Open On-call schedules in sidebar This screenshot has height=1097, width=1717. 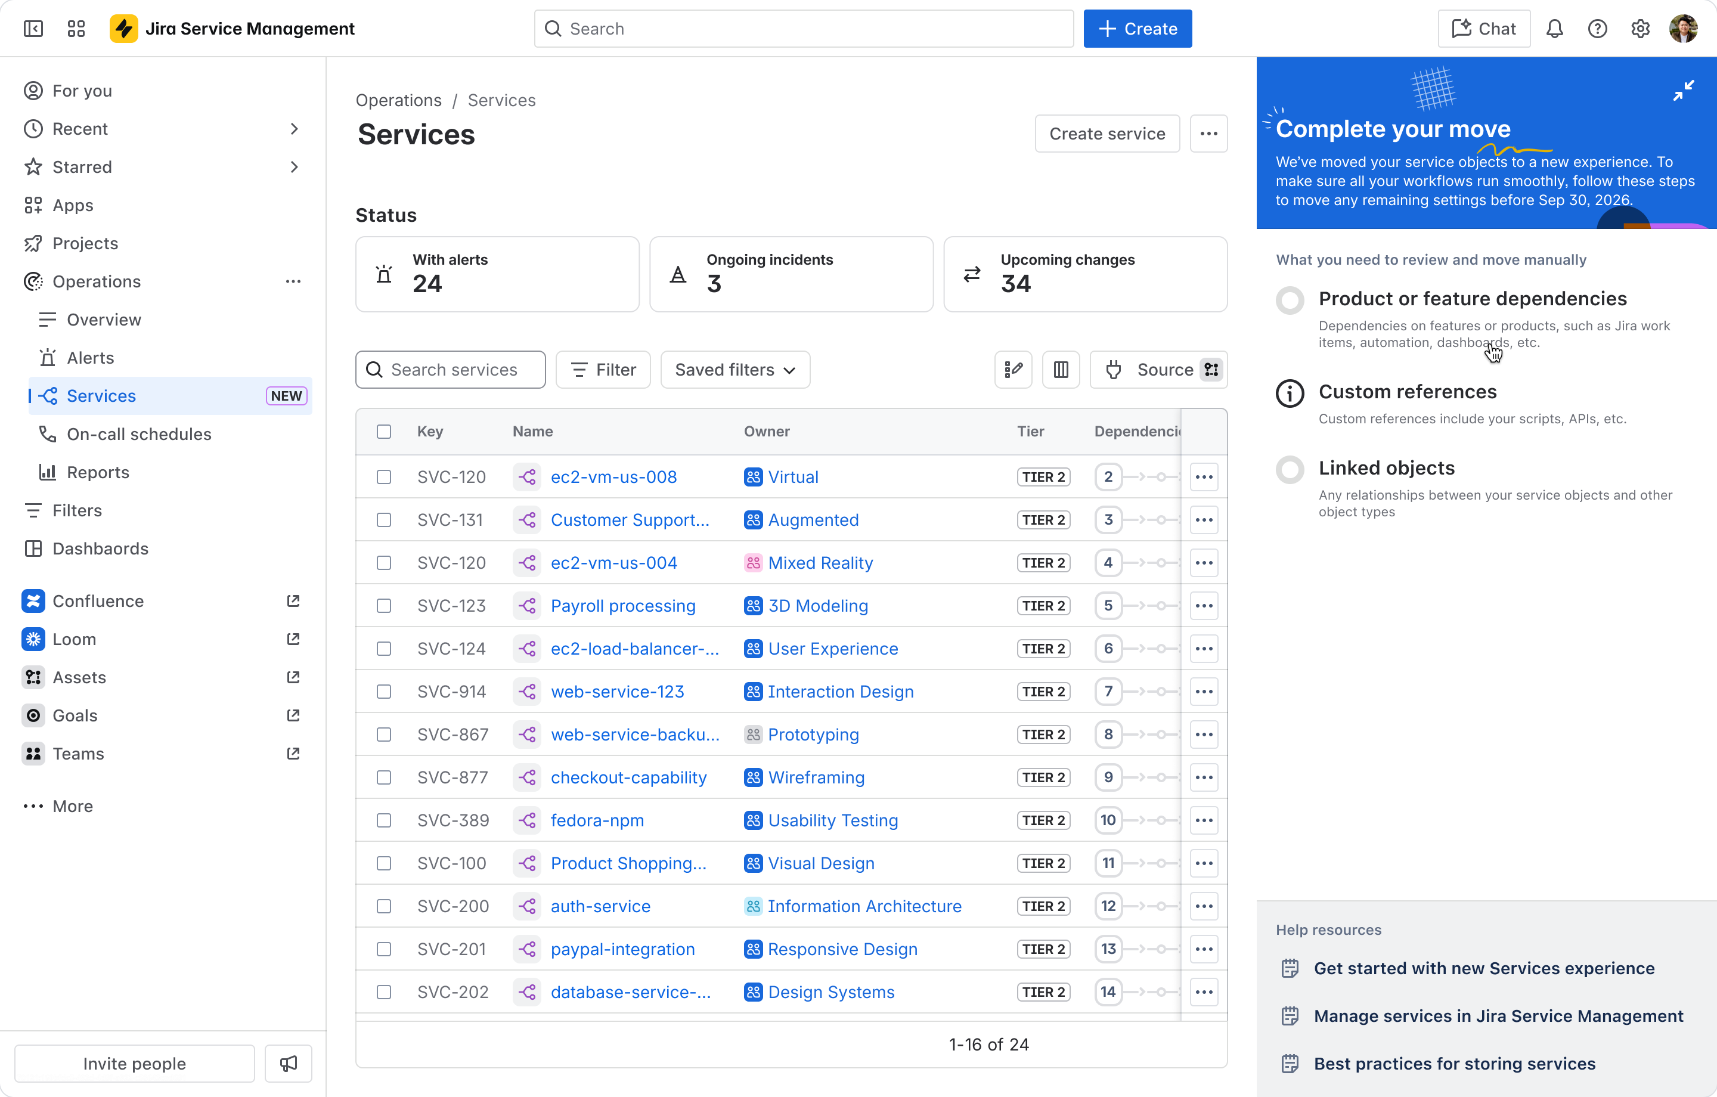coord(139,435)
